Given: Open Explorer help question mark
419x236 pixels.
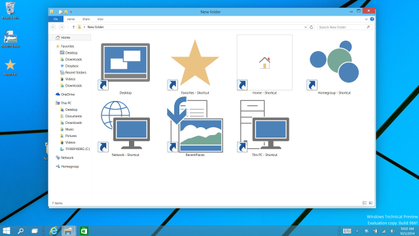Looking at the screenshot, I should tap(372, 19).
